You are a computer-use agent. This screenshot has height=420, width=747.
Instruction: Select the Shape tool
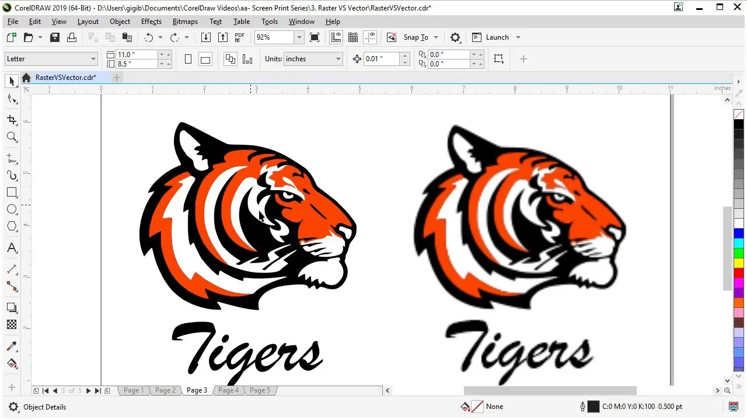[12, 99]
